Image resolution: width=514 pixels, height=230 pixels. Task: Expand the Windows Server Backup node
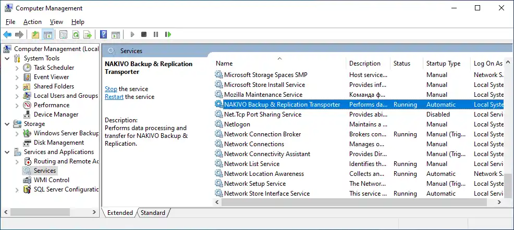[x=17, y=134]
